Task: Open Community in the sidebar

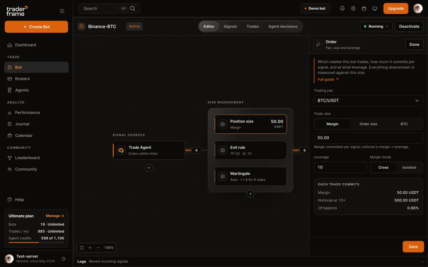Action: [x=36, y=169]
